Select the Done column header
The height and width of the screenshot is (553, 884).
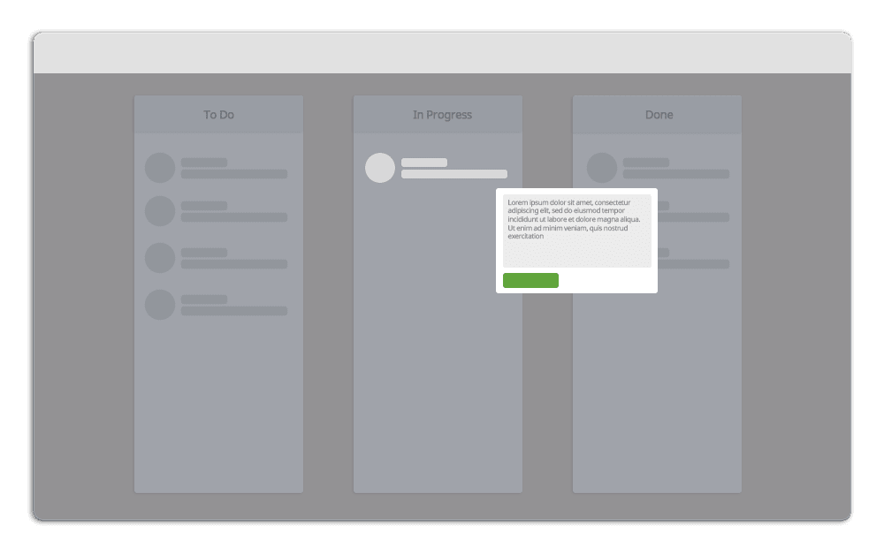(x=659, y=115)
